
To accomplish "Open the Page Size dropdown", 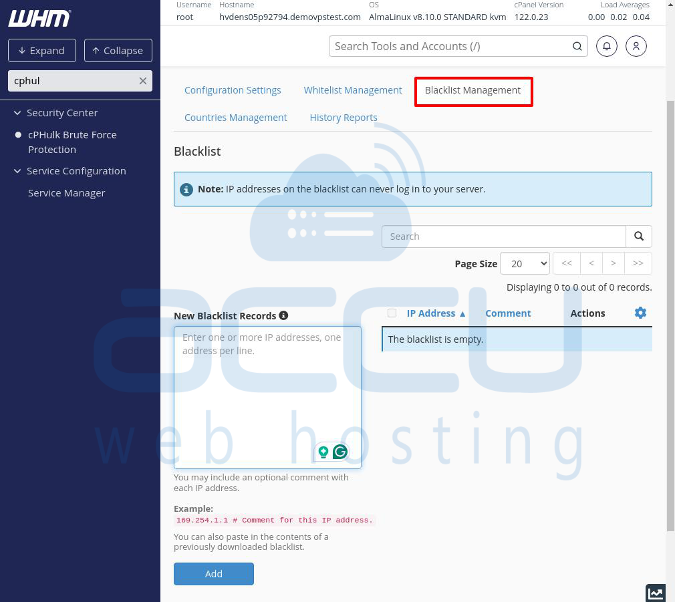I will pyautogui.click(x=525, y=263).
